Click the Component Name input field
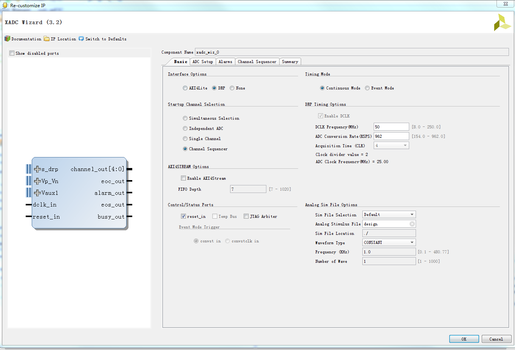The width and height of the screenshot is (515, 350). pyautogui.click(x=352, y=52)
